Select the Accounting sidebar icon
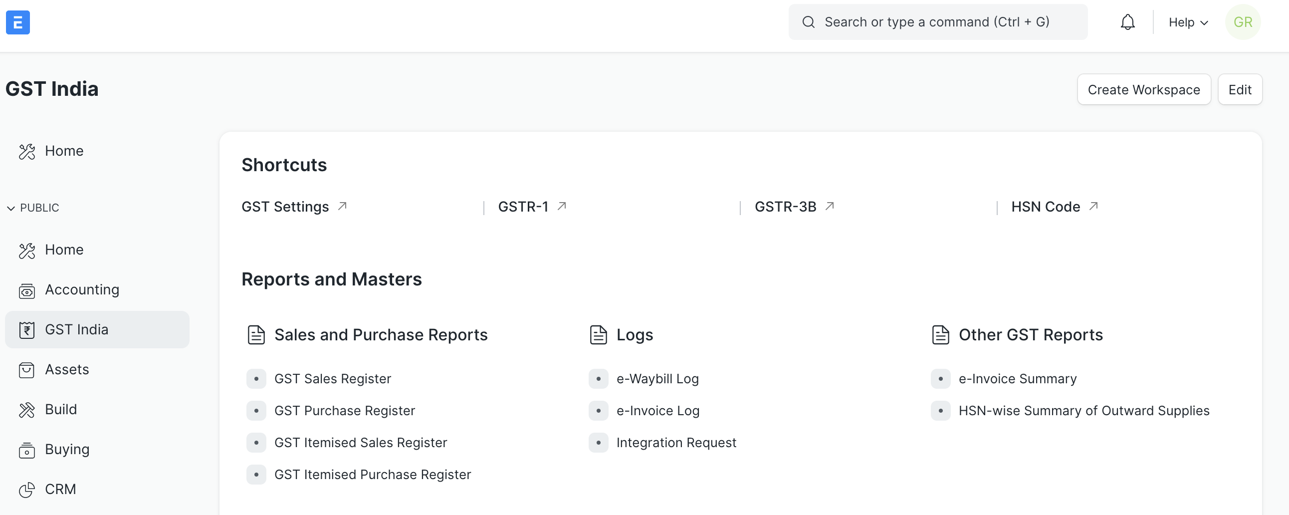The height and width of the screenshot is (515, 1289). pyautogui.click(x=26, y=290)
